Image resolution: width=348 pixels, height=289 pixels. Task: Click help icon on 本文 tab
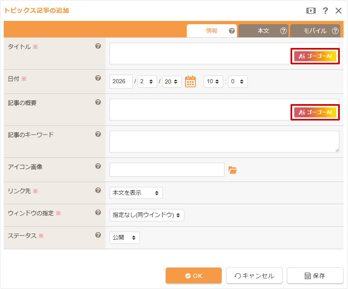coord(283,31)
